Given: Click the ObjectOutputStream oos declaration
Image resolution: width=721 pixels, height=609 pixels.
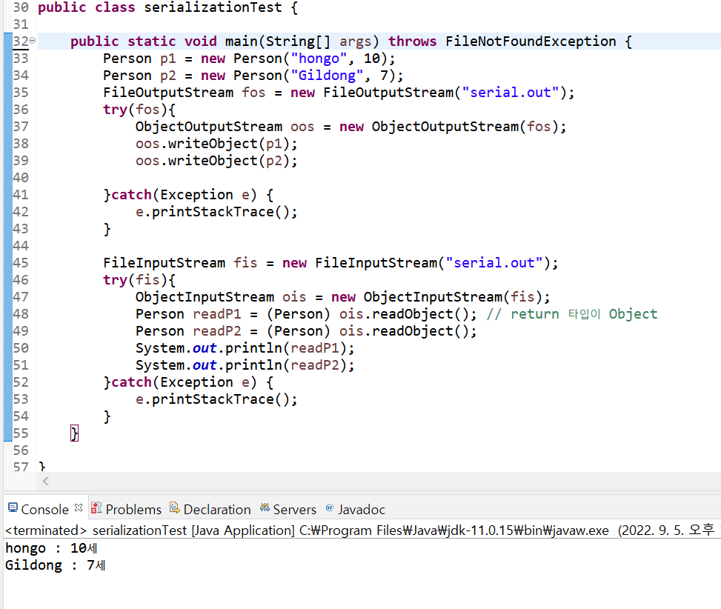Looking at the screenshot, I should pyautogui.click(x=350, y=127).
